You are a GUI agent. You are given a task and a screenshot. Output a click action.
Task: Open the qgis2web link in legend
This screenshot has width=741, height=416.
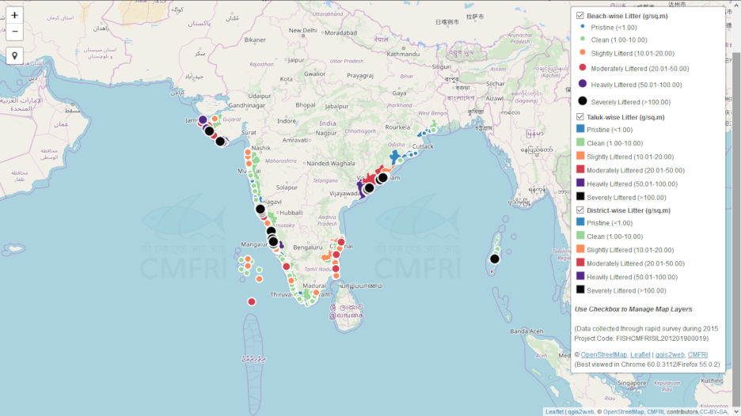[x=670, y=354]
